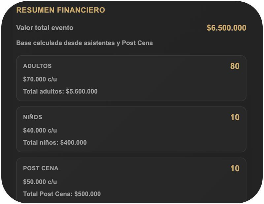
Task: Click the $40.000 c/u price
Action: (x=40, y=130)
